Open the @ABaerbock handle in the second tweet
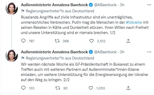 [105, 52]
